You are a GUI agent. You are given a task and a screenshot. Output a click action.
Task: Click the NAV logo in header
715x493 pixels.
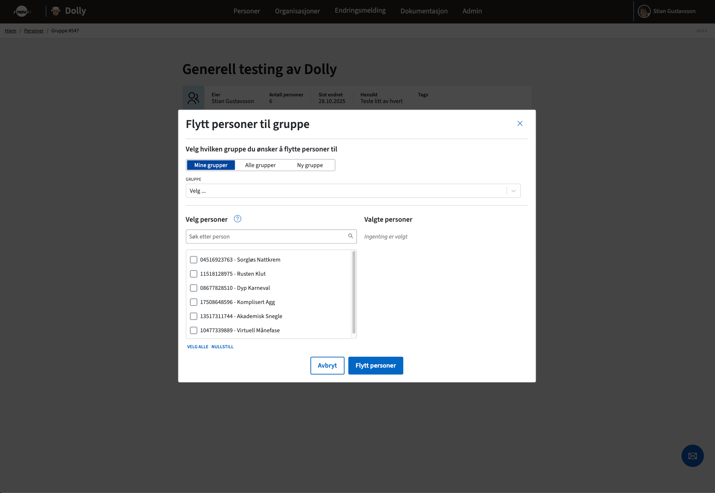22,11
